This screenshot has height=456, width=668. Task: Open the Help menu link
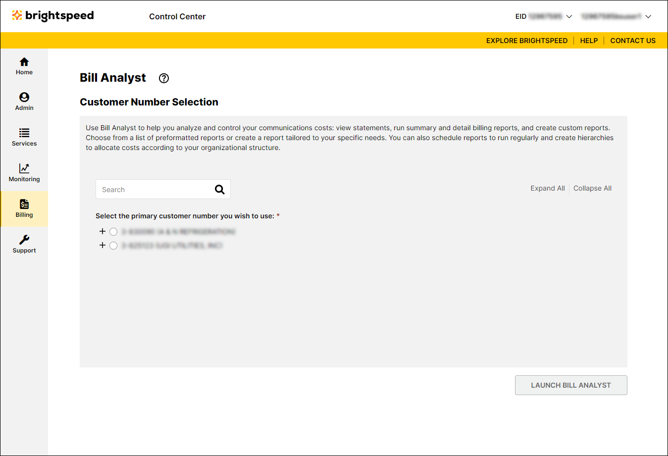(x=589, y=41)
